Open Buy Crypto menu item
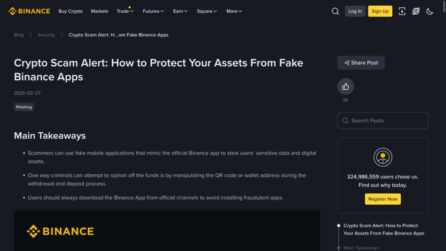Image resolution: width=446 pixels, height=251 pixels. click(x=71, y=11)
